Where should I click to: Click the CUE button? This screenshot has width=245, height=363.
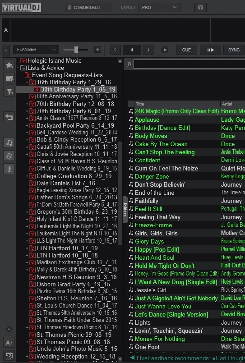[x=186, y=50]
